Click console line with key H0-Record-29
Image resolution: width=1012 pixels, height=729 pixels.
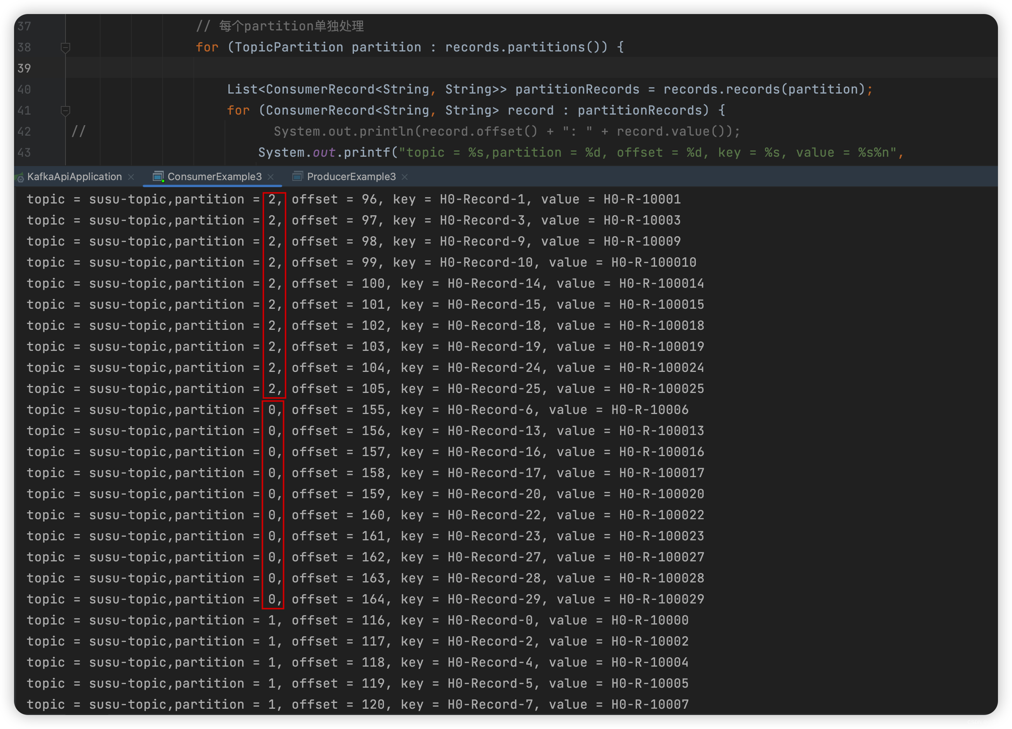(365, 599)
